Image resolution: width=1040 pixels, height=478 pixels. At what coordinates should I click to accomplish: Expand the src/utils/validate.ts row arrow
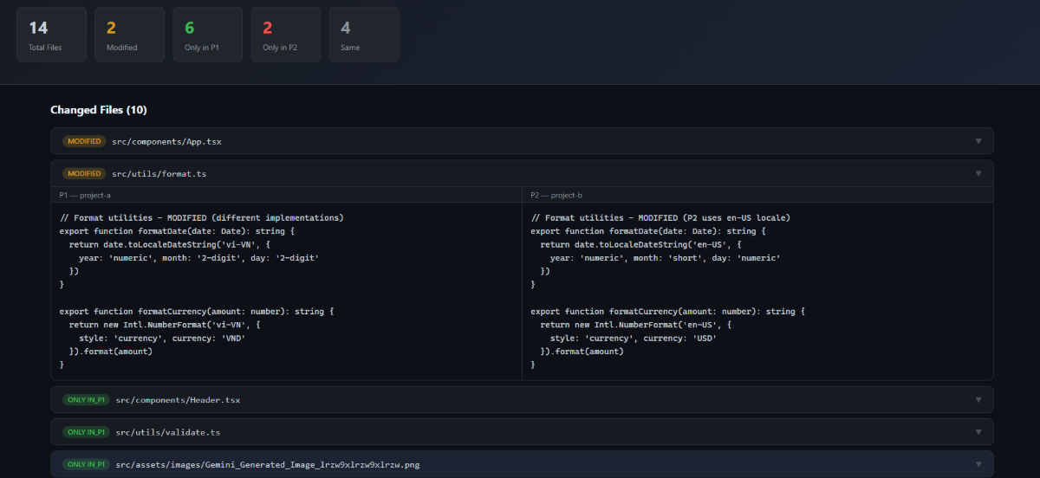[978, 431]
